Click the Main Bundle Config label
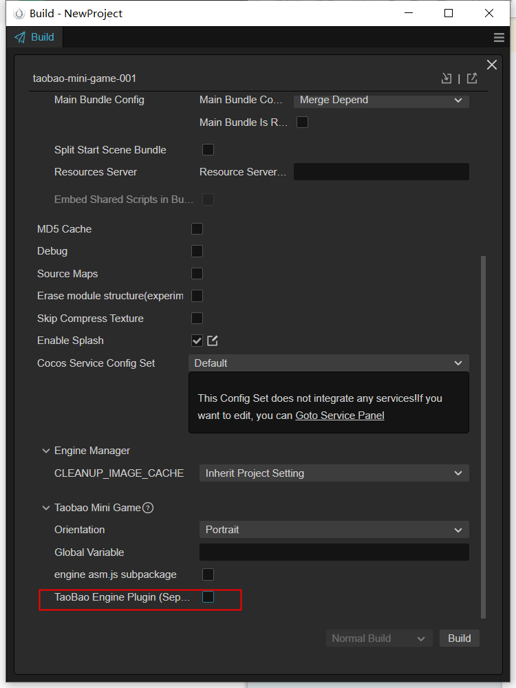Screen dimensions: 516x688 99,100
